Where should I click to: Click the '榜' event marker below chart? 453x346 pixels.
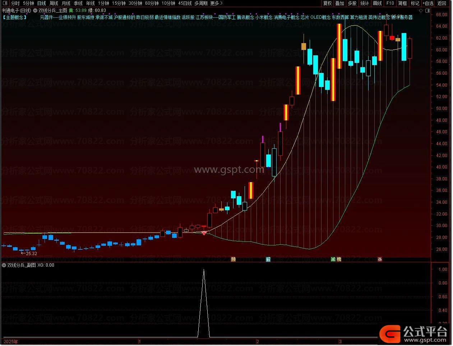pos(339,259)
